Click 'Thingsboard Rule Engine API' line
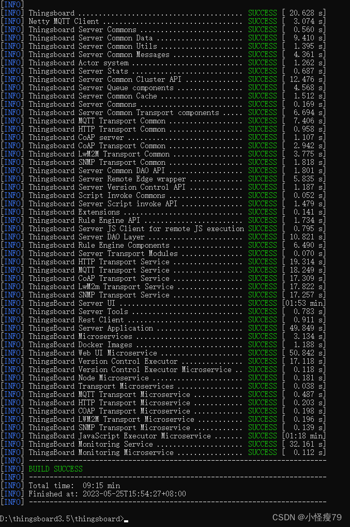This screenshot has height=527, width=350. [x=163, y=220]
